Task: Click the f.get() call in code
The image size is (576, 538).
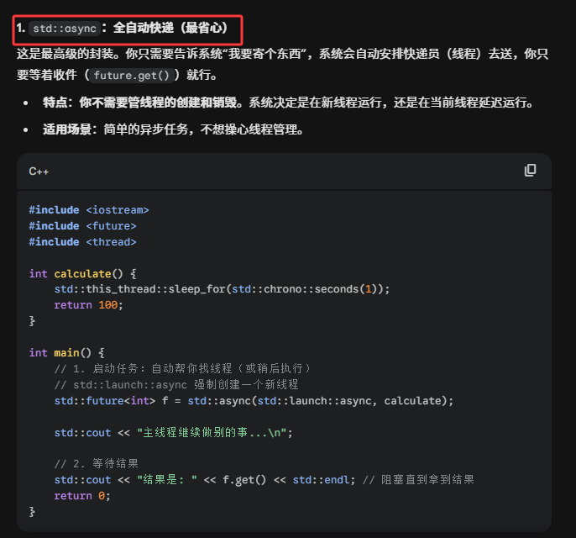Action: pyautogui.click(x=244, y=479)
